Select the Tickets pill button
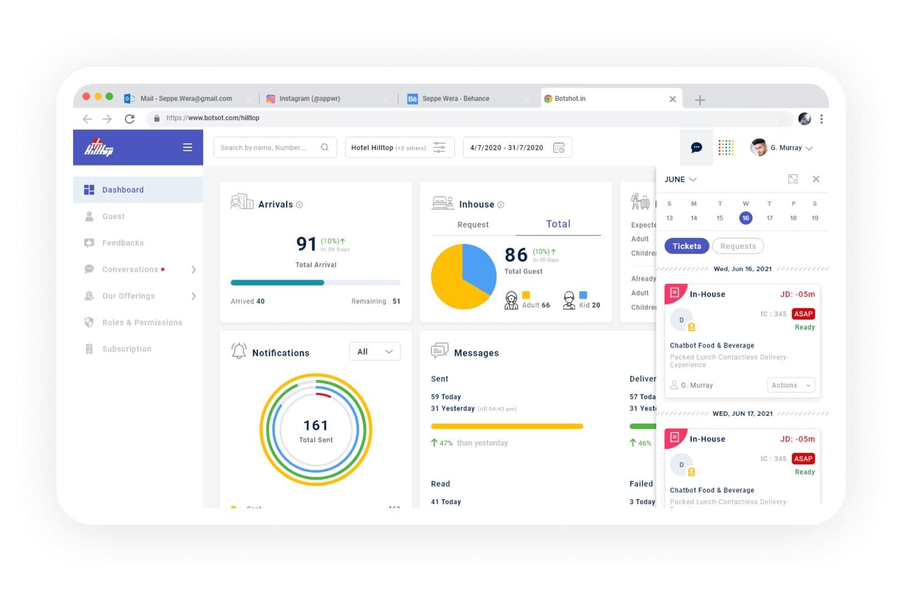The height and width of the screenshot is (601, 902). pos(687,246)
